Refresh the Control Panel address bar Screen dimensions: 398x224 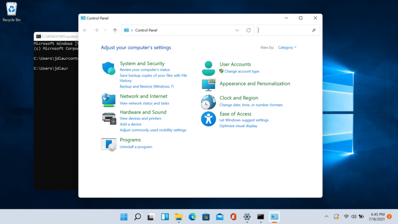pyautogui.click(x=249, y=30)
